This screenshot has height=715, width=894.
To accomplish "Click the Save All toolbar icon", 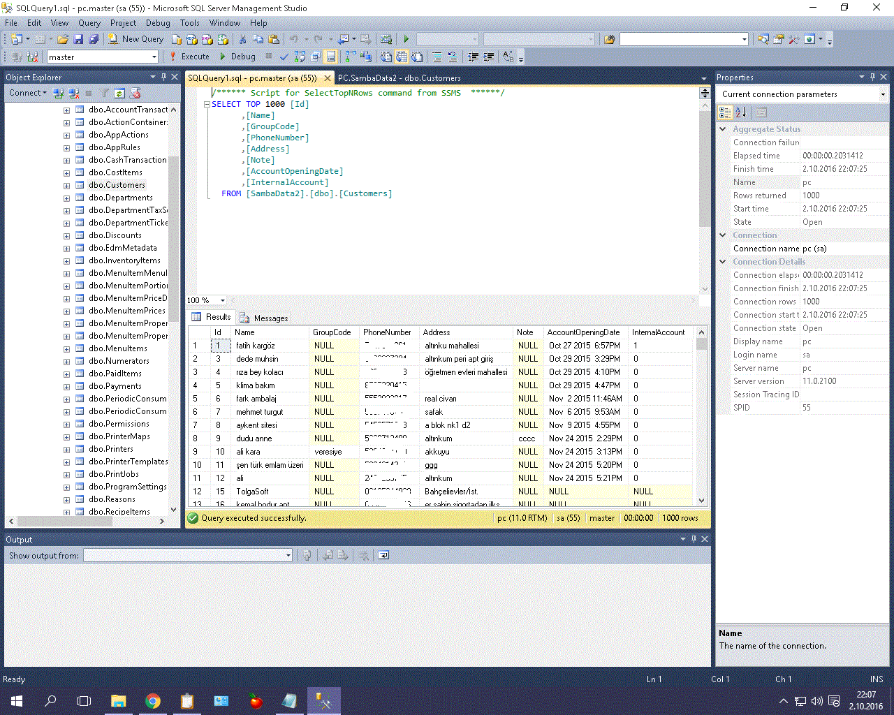I will pos(94,39).
